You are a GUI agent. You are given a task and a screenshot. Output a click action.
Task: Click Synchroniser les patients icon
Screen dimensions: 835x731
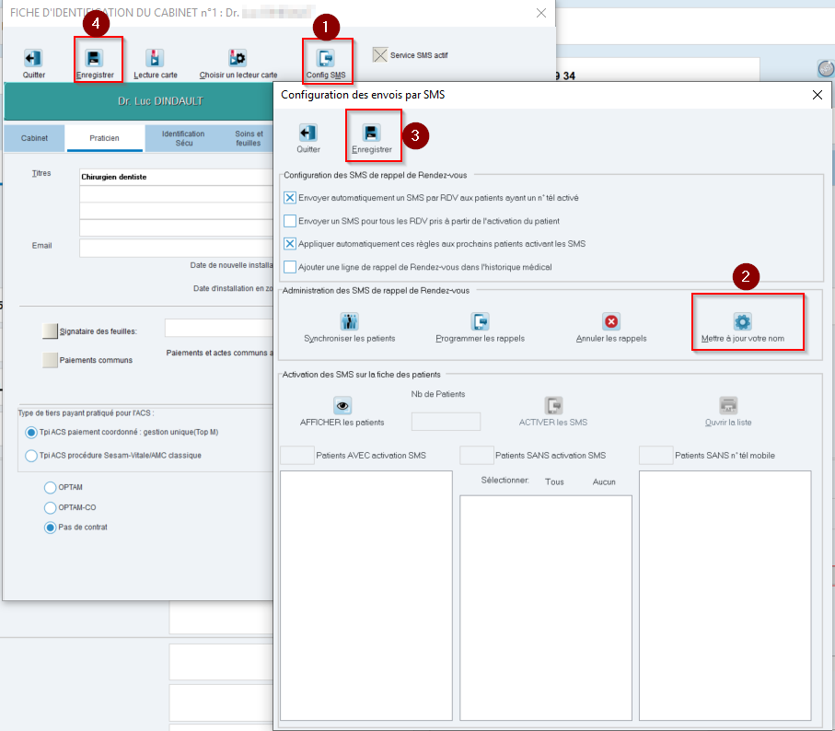click(349, 321)
